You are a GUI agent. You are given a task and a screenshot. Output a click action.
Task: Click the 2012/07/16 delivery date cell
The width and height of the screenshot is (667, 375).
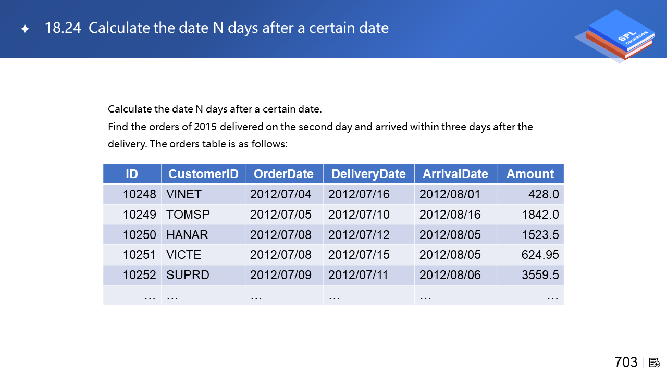359,194
